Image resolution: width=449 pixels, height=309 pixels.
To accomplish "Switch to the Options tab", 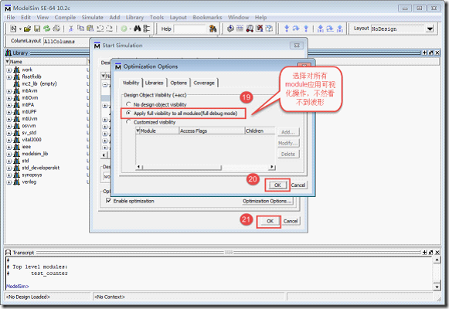I will (x=179, y=83).
